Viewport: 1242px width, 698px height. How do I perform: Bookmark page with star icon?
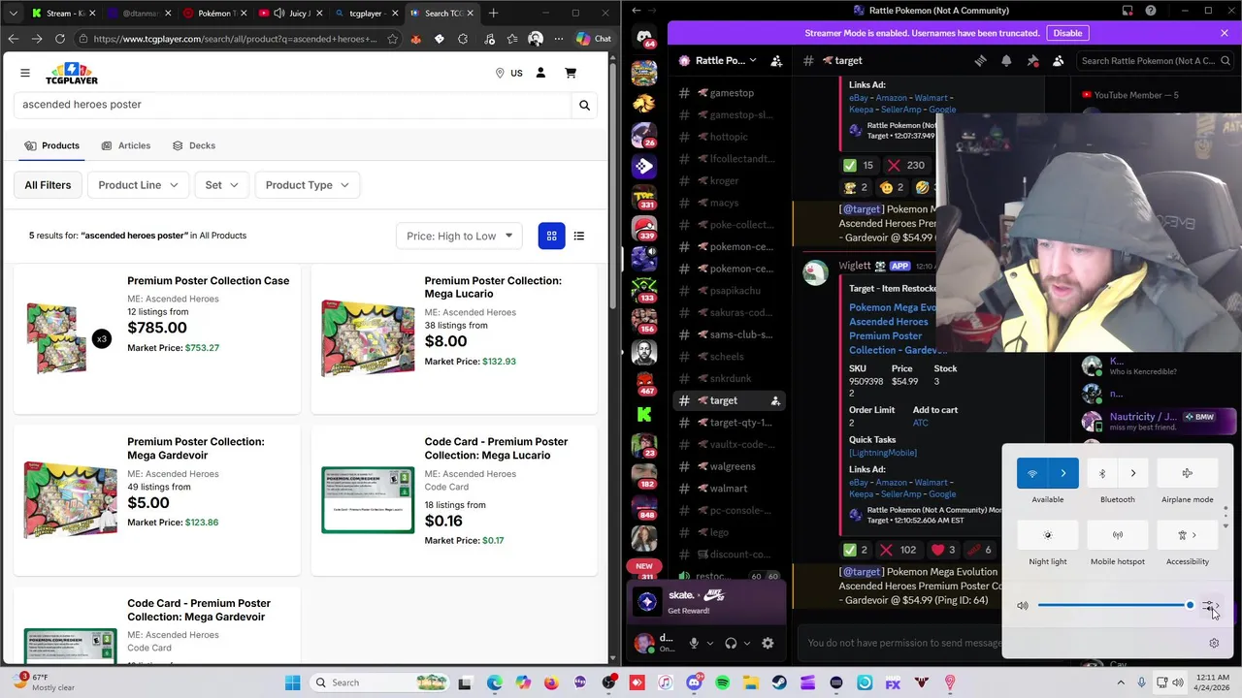(x=392, y=39)
